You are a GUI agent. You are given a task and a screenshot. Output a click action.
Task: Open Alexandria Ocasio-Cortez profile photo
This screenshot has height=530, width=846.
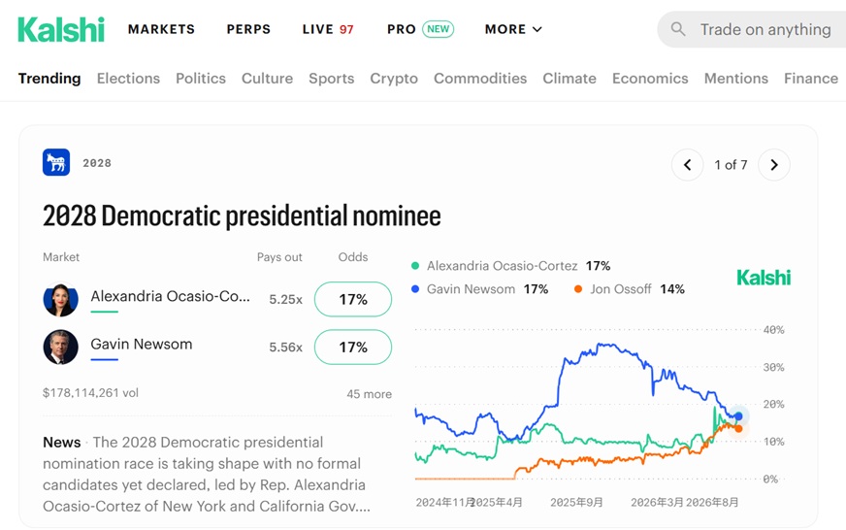tap(60, 300)
